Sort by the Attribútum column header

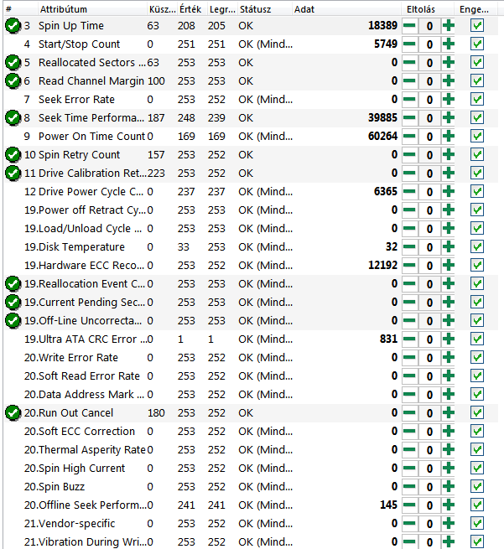(x=91, y=9)
